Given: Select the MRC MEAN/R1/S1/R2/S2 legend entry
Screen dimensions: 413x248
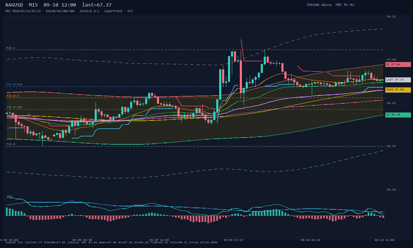Looking at the screenshot, I should point(23,11).
